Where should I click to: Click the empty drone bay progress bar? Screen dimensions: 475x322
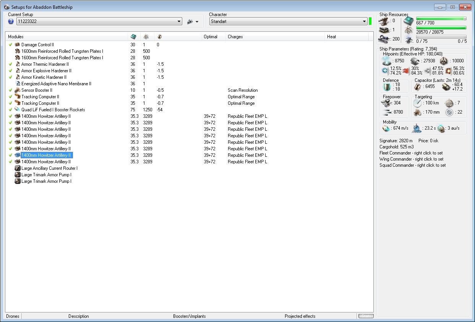(441, 37)
